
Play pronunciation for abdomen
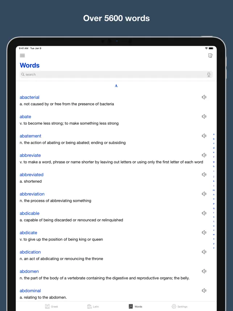(x=204, y=271)
